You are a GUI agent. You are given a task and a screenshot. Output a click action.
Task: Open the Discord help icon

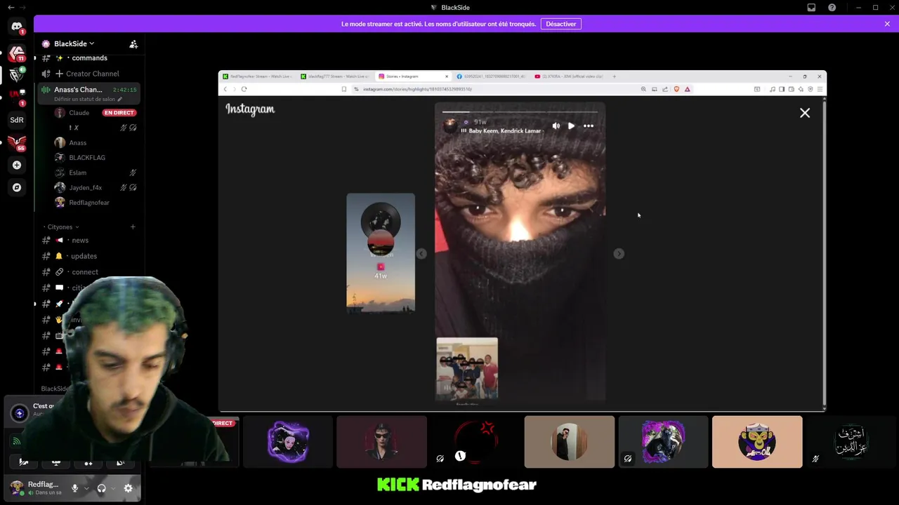coord(832,7)
